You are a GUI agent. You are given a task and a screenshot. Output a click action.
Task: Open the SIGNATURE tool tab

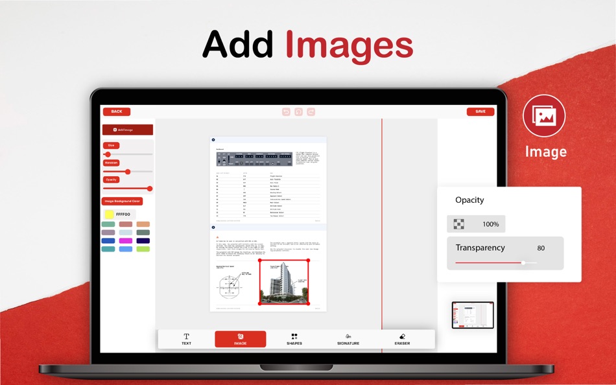(348, 339)
